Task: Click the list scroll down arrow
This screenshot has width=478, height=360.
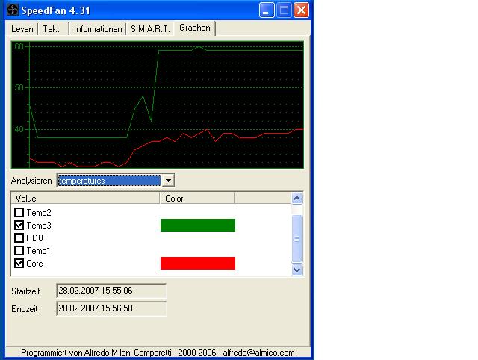Action: (297, 270)
